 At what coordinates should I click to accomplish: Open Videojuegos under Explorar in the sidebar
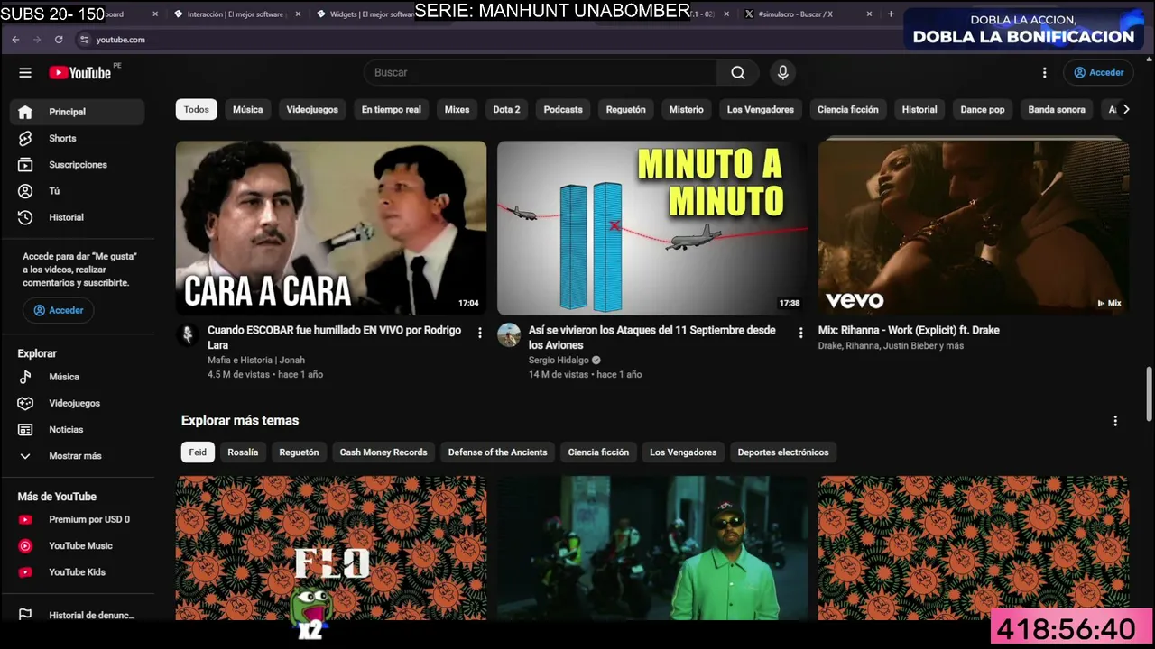tap(77, 403)
